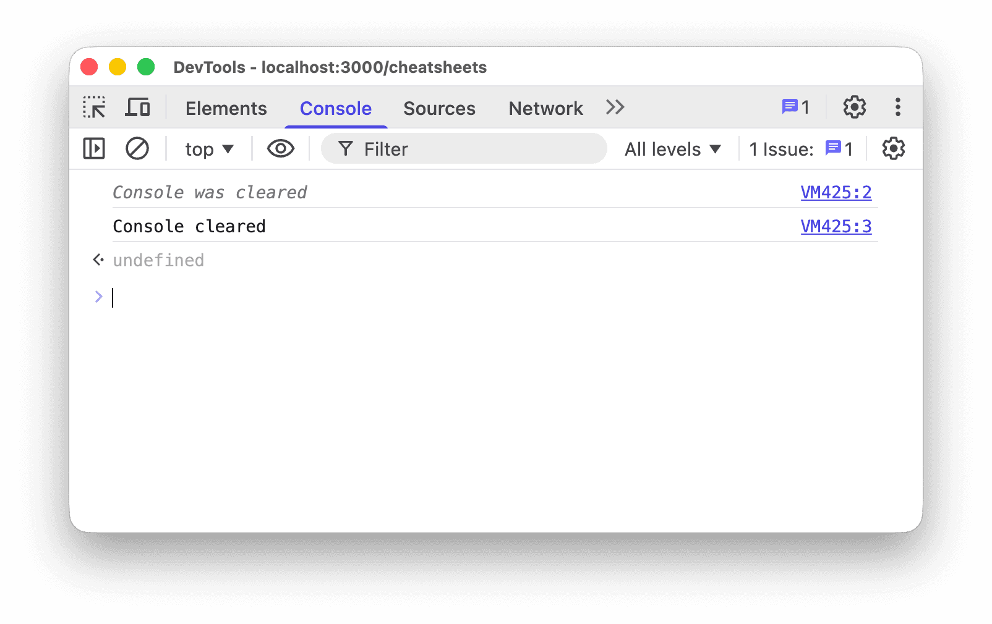Viewport: 992px width, 624px height.
Task: Expand more tabs double chevron
Action: (615, 108)
